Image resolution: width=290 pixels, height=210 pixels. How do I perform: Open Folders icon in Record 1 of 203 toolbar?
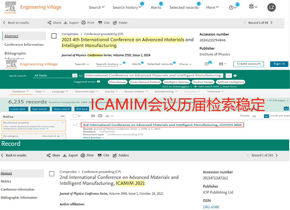(115, 155)
